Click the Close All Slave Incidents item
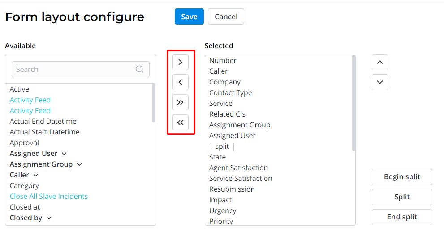Screen dimensions: 444x235 (48, 197)
